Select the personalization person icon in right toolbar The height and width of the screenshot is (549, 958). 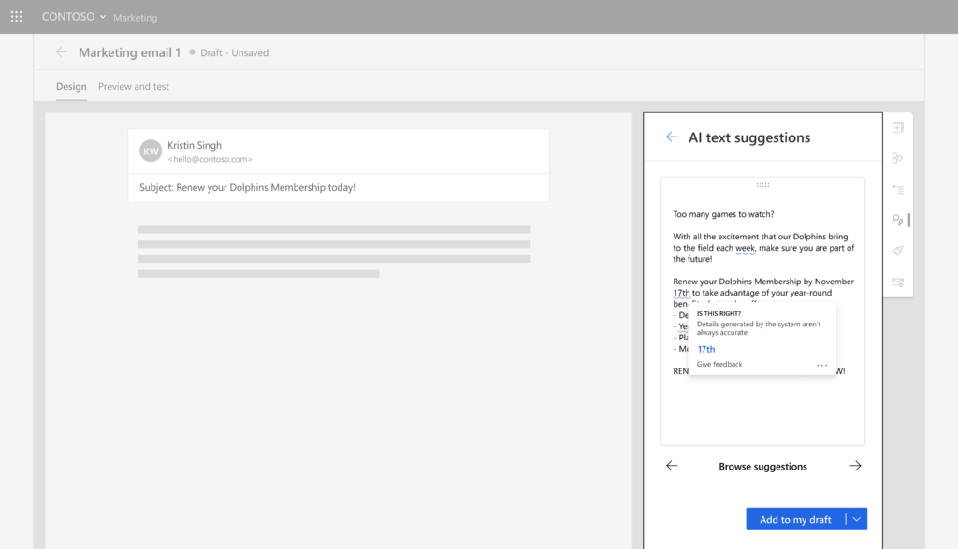[897, 220]
